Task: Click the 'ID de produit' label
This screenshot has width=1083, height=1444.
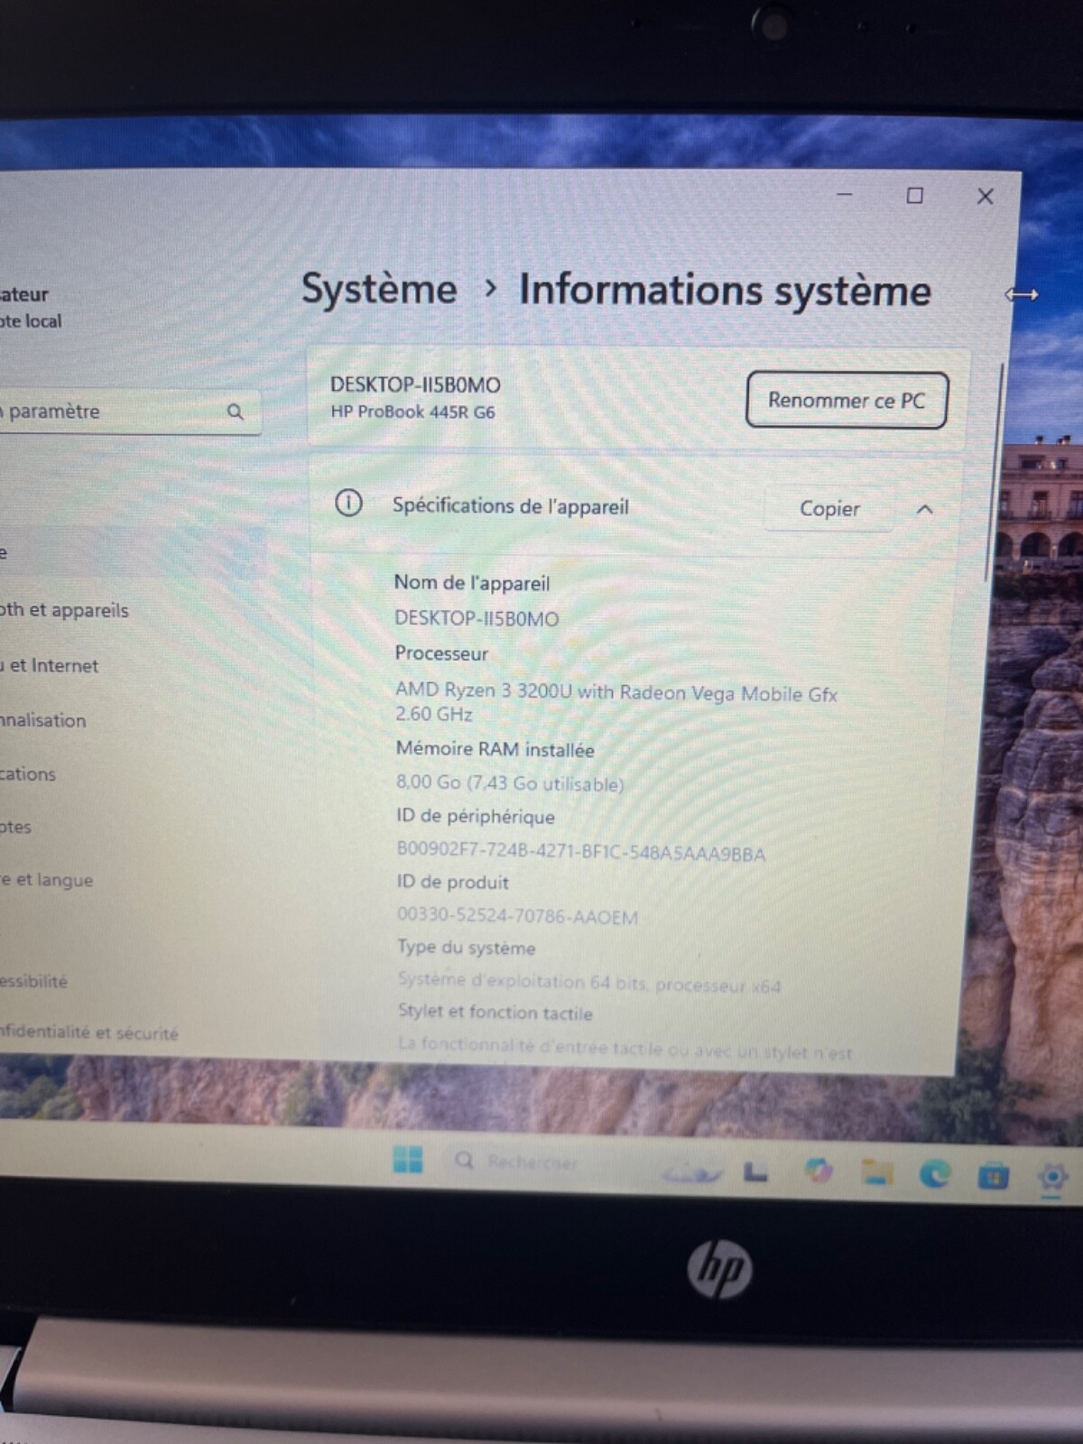Action: (452, 882)
